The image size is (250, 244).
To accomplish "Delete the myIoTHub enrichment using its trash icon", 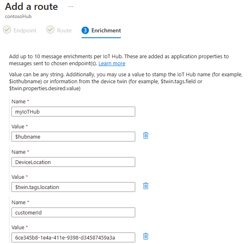I will coord(145,135).
